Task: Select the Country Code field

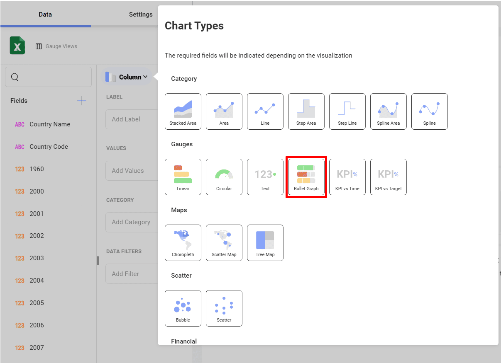Action: [48, 147]
